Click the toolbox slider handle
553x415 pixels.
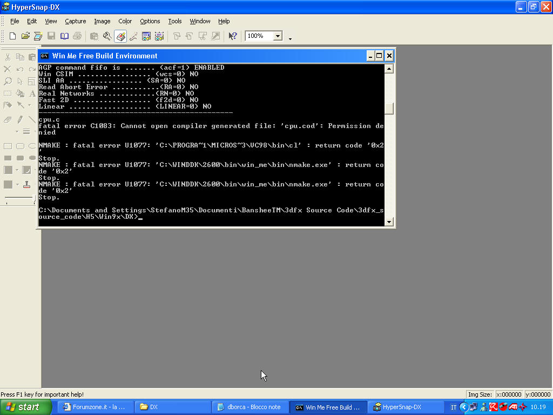[x=34, y=199]
